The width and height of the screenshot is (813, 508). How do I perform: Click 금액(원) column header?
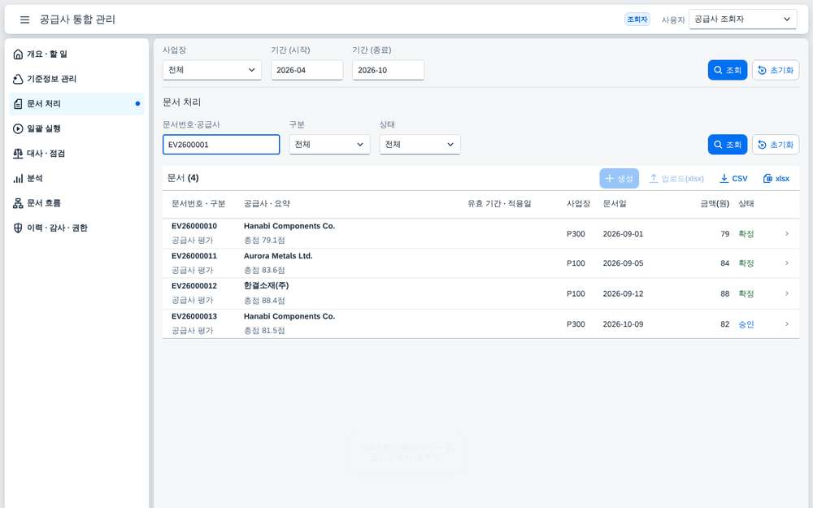[x=715, y=204]
